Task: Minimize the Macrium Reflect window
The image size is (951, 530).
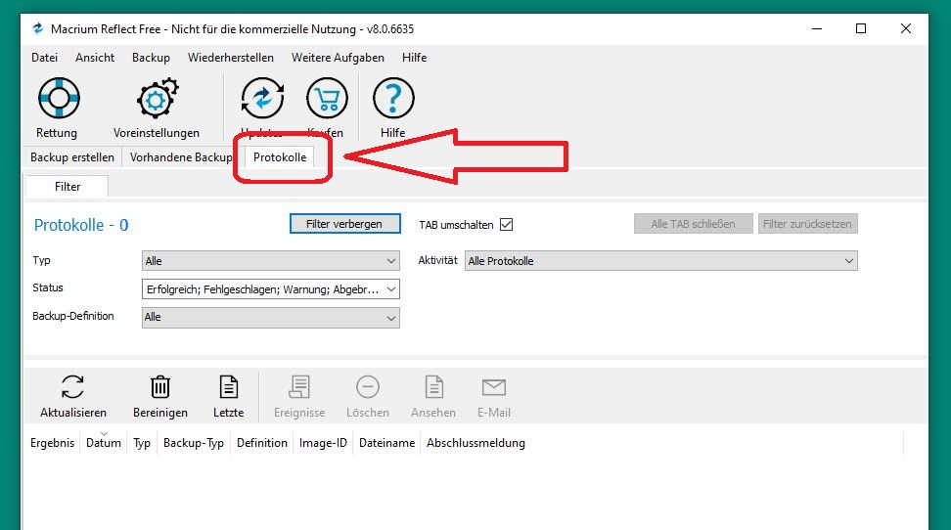Action: 817,28
